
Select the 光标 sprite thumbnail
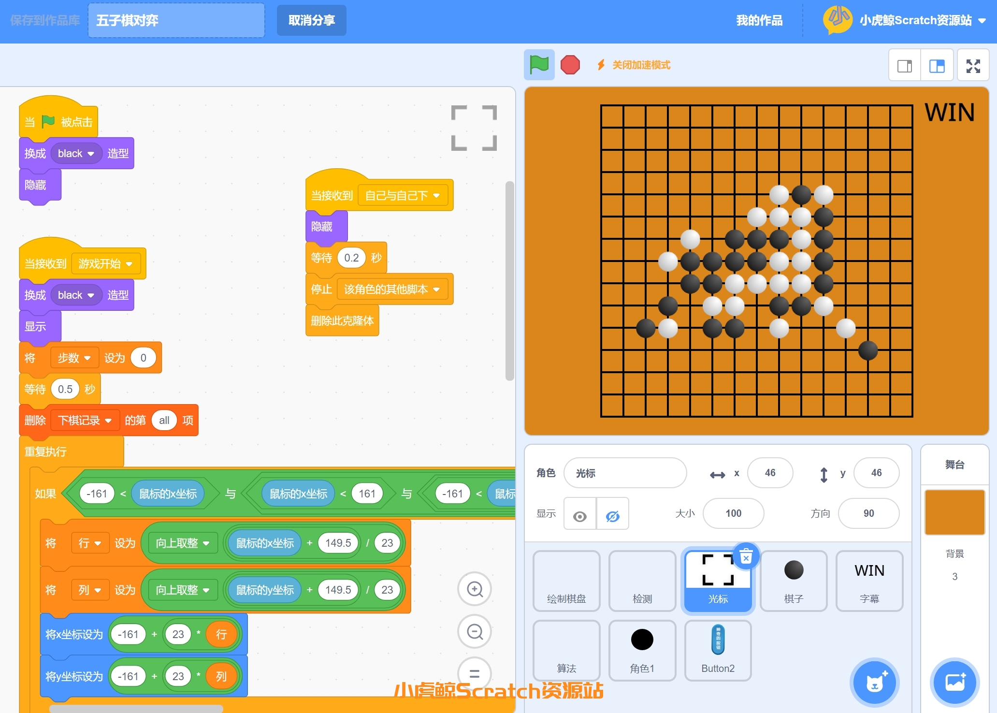(718, 581)
